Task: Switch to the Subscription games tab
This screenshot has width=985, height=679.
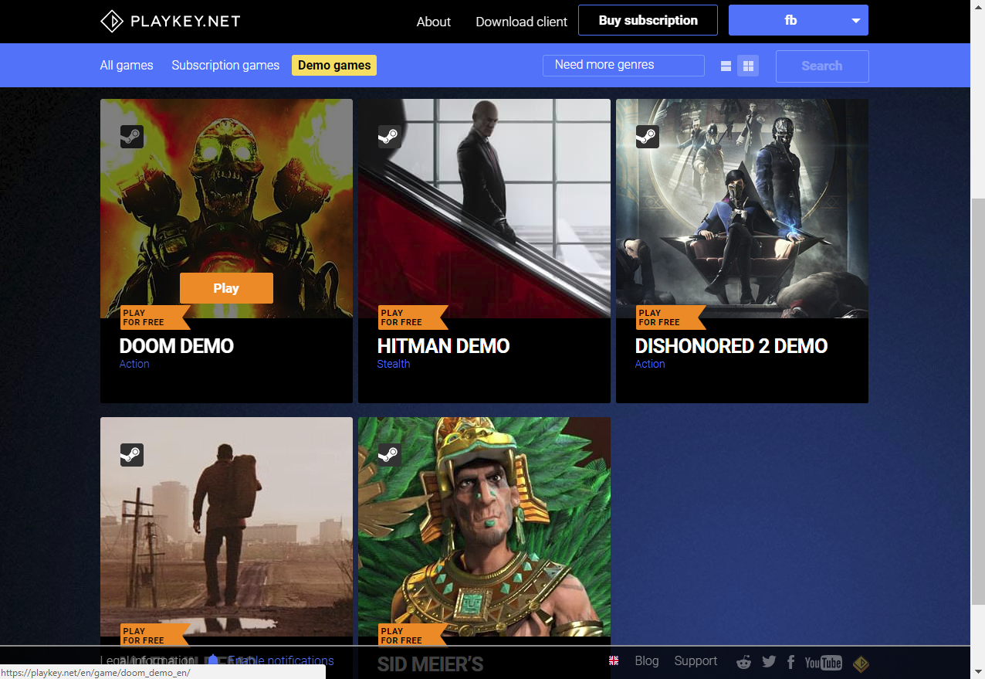Action: click(x=225, y=65)
